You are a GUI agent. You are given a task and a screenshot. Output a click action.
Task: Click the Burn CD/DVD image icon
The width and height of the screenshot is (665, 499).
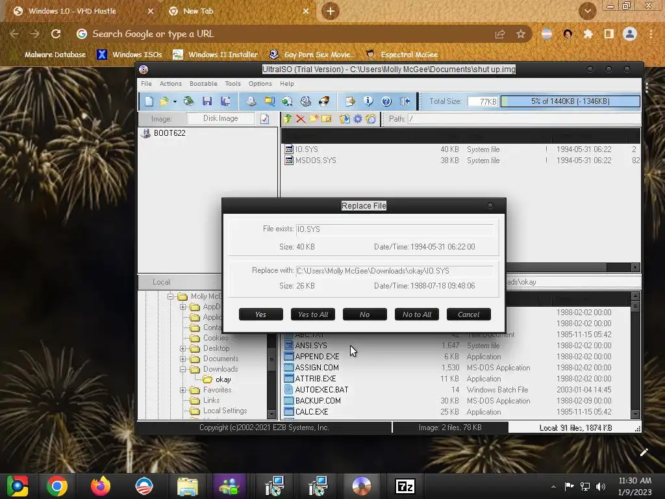click(x=324, y=101)
